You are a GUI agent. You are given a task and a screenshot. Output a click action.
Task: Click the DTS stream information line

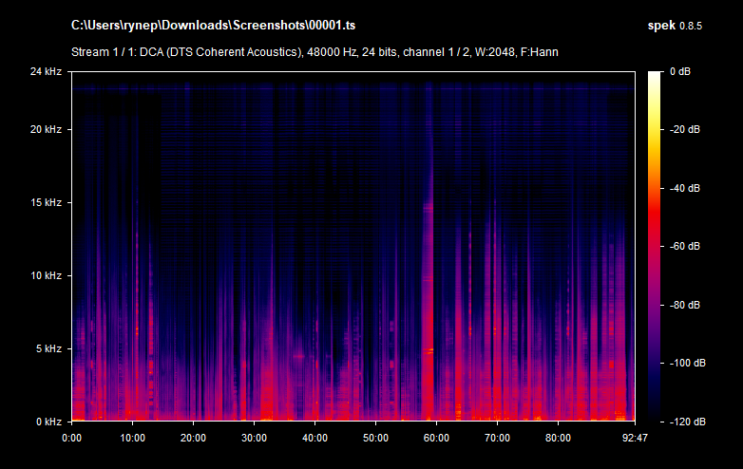coord(314,51)
